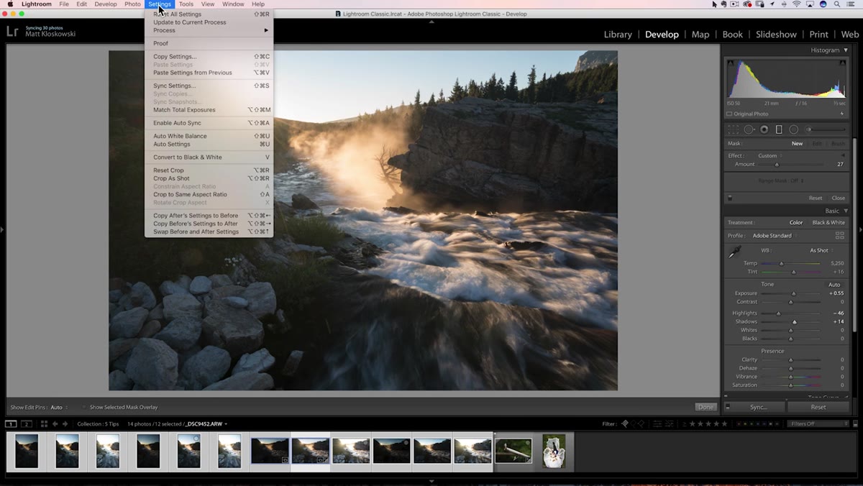Toggle the second window button labeled 2
This screenshot has height=486, width=863.
27,424
